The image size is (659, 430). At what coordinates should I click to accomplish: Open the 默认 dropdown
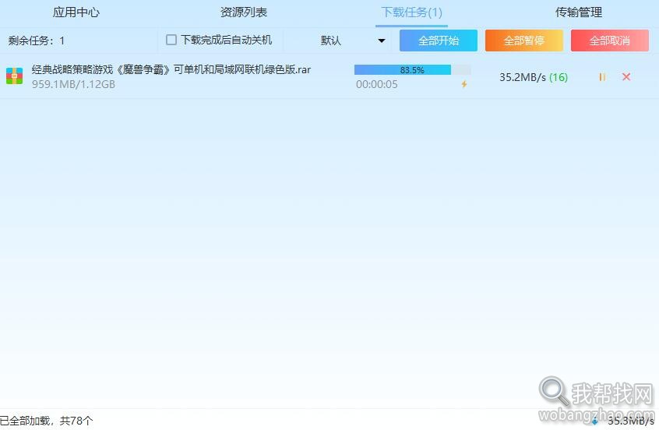pos(352,41)
